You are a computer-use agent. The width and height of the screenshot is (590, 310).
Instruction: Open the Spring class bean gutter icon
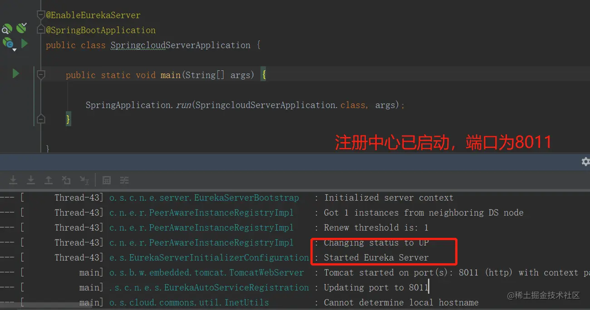(x=8, y=44)
